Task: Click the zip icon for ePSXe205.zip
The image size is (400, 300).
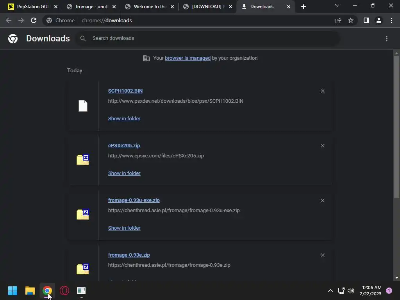Action: pyautogui.click(x=83, y=160)
